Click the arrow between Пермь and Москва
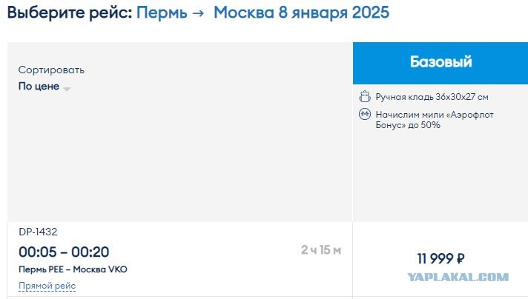This screenshot has width=528, height=299. click(199, 13)
